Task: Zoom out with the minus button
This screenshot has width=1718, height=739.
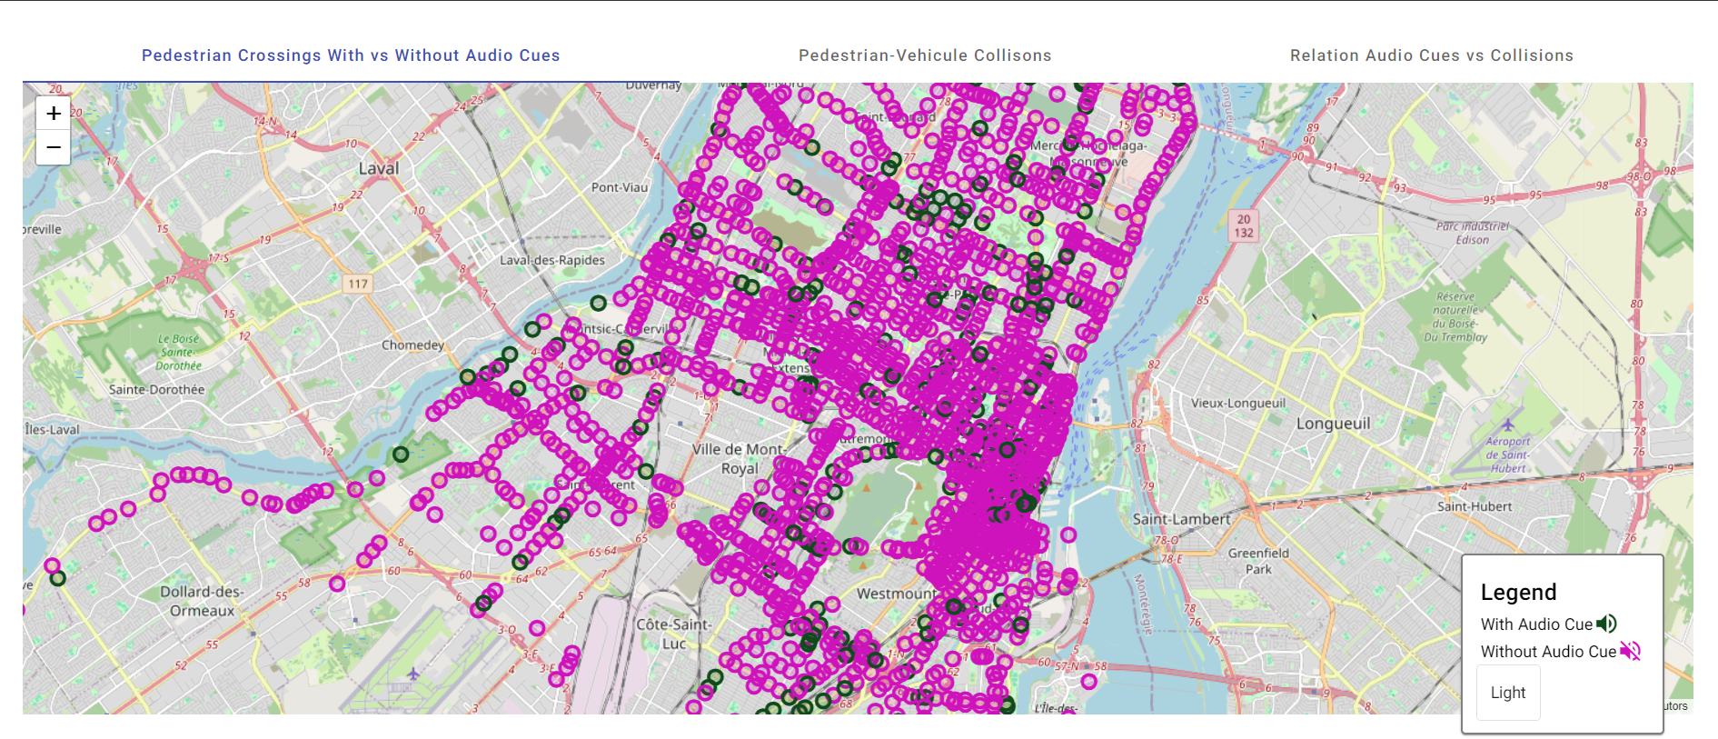Action: 53,147
